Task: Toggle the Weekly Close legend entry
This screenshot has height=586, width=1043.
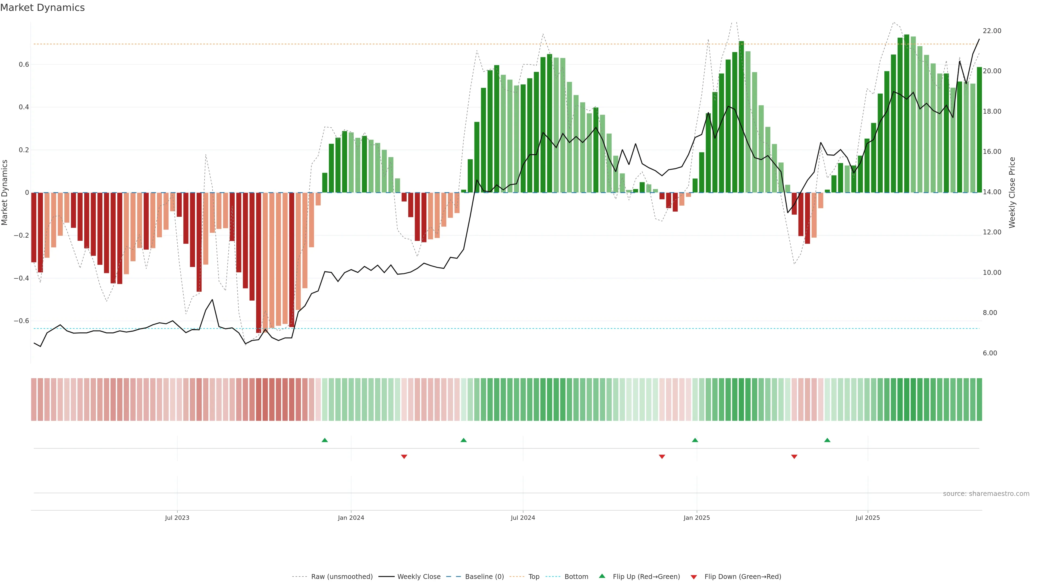Action: [x=419, y=577]
